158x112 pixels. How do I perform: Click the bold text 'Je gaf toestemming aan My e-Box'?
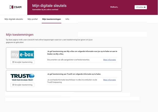pyautogui.click(x=61, y=51)
